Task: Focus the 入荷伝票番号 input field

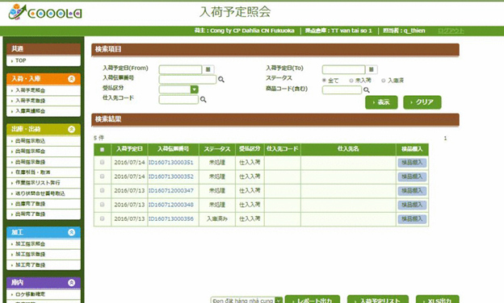Action: 187,80
